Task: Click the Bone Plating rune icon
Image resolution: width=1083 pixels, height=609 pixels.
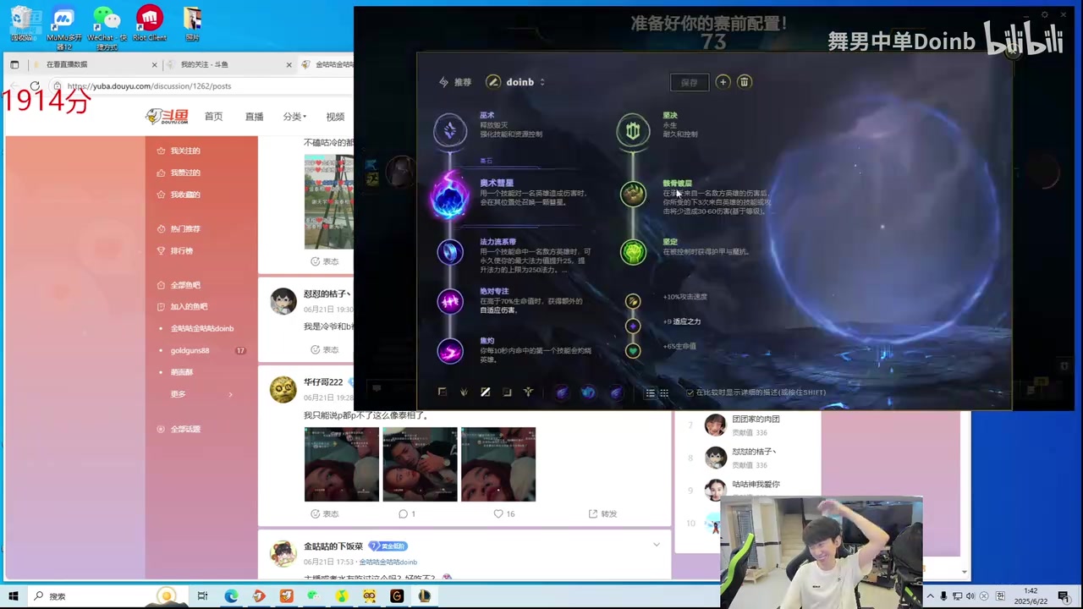Action: (633, 194)
